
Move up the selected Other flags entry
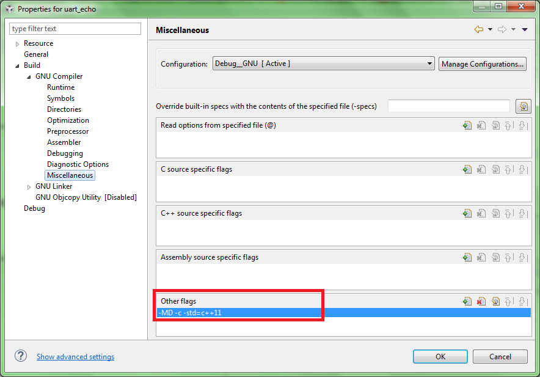509,301
